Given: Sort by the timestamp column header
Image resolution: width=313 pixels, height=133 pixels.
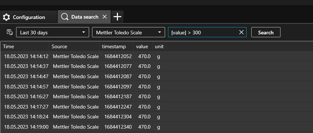Looking at the screenshot, I should pyautogui.click(x=117, y=46).
